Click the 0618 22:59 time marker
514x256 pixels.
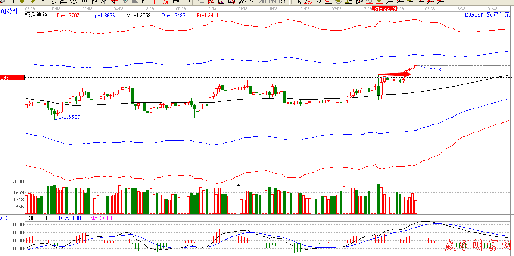384,8
